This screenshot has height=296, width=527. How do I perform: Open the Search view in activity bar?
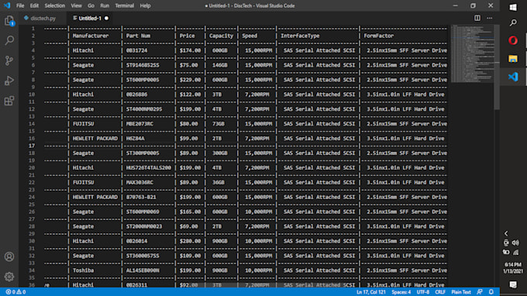pos(9,40)
